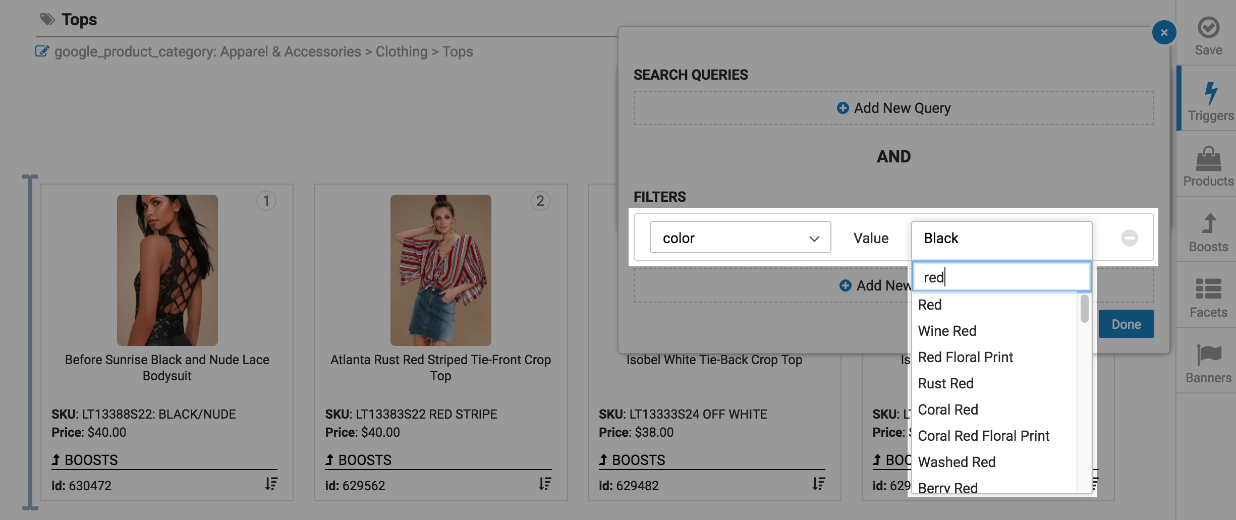This screenshot has width=1236, height=520.
Task: Pick "Coral Red Floral Print" option
Action: (x=983, y=436)
